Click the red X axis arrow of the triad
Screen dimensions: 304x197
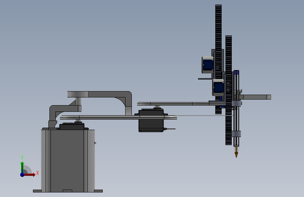coord(29,175)
